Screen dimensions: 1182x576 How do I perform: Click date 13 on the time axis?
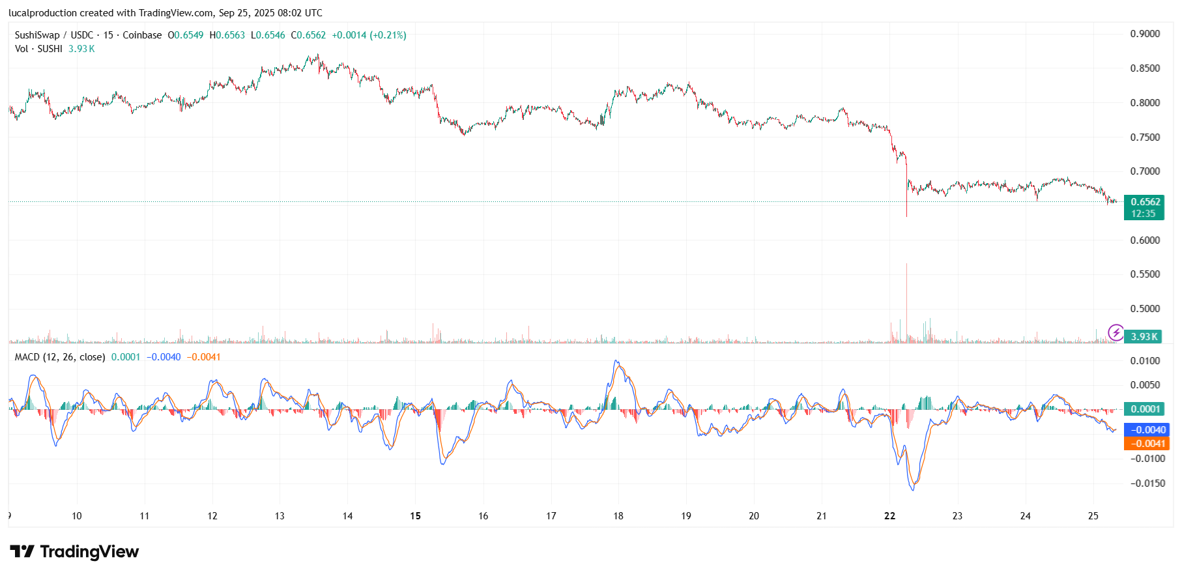(280, 516)
